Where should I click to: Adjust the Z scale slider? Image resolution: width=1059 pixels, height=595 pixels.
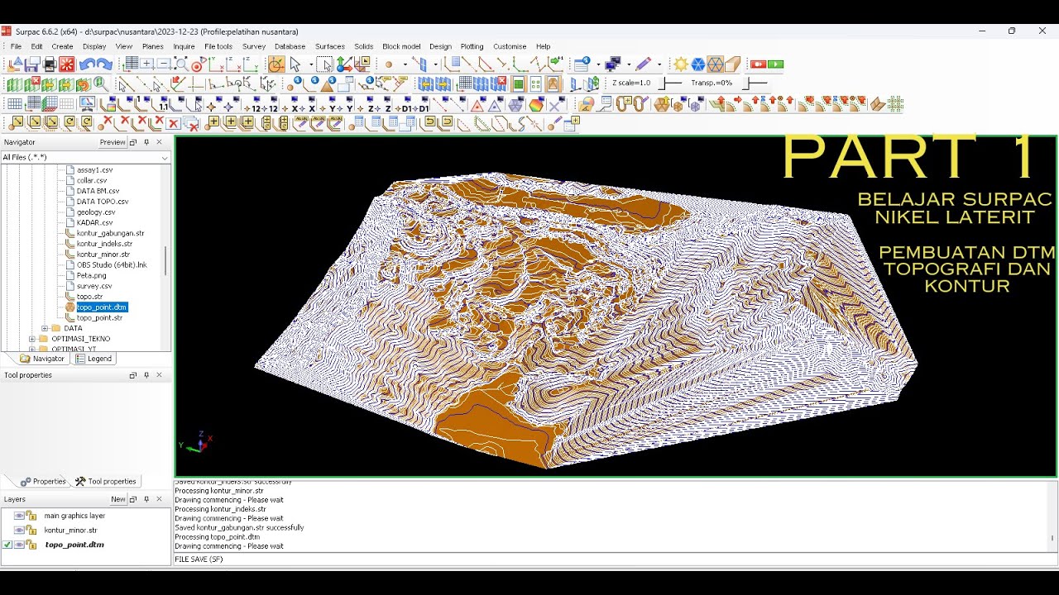point(671,83)
